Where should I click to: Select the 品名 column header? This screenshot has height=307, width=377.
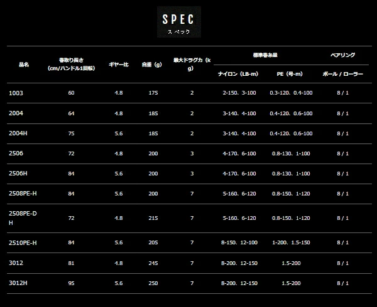pos(24,64)
